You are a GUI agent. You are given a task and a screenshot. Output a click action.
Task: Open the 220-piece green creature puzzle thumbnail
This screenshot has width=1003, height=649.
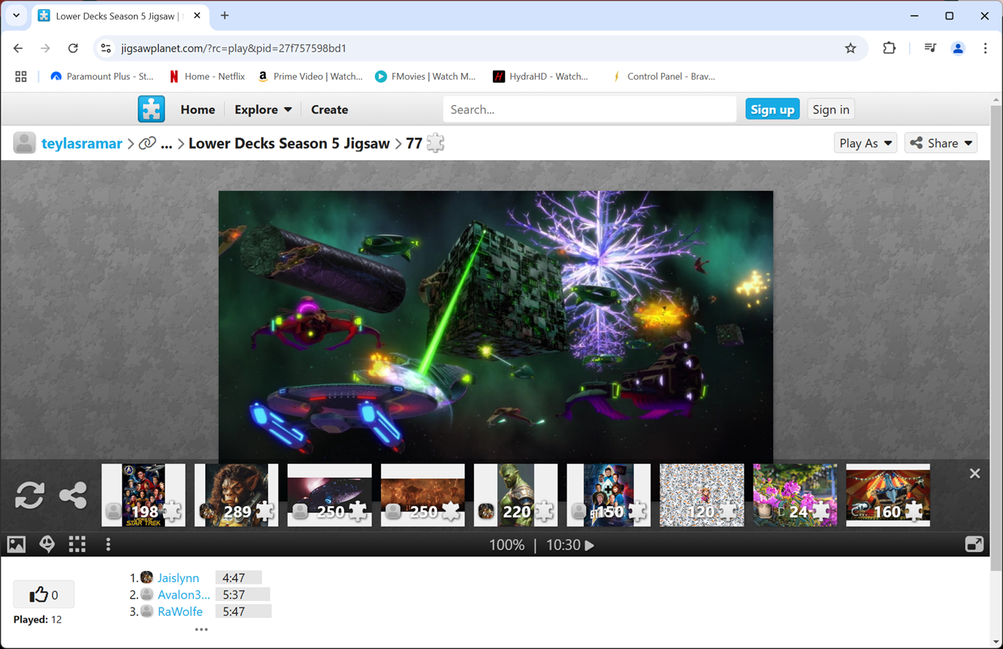tap(516, 495)
